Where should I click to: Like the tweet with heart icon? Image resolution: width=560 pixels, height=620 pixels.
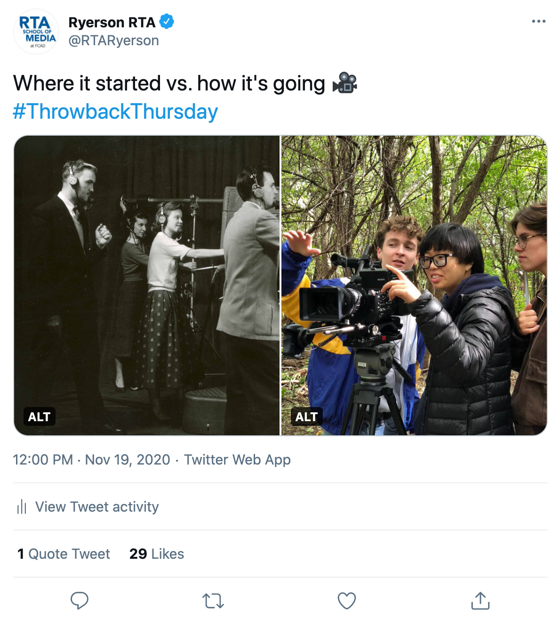347,601
